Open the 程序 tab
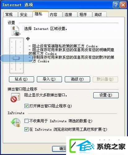 (x=85, y=14)
